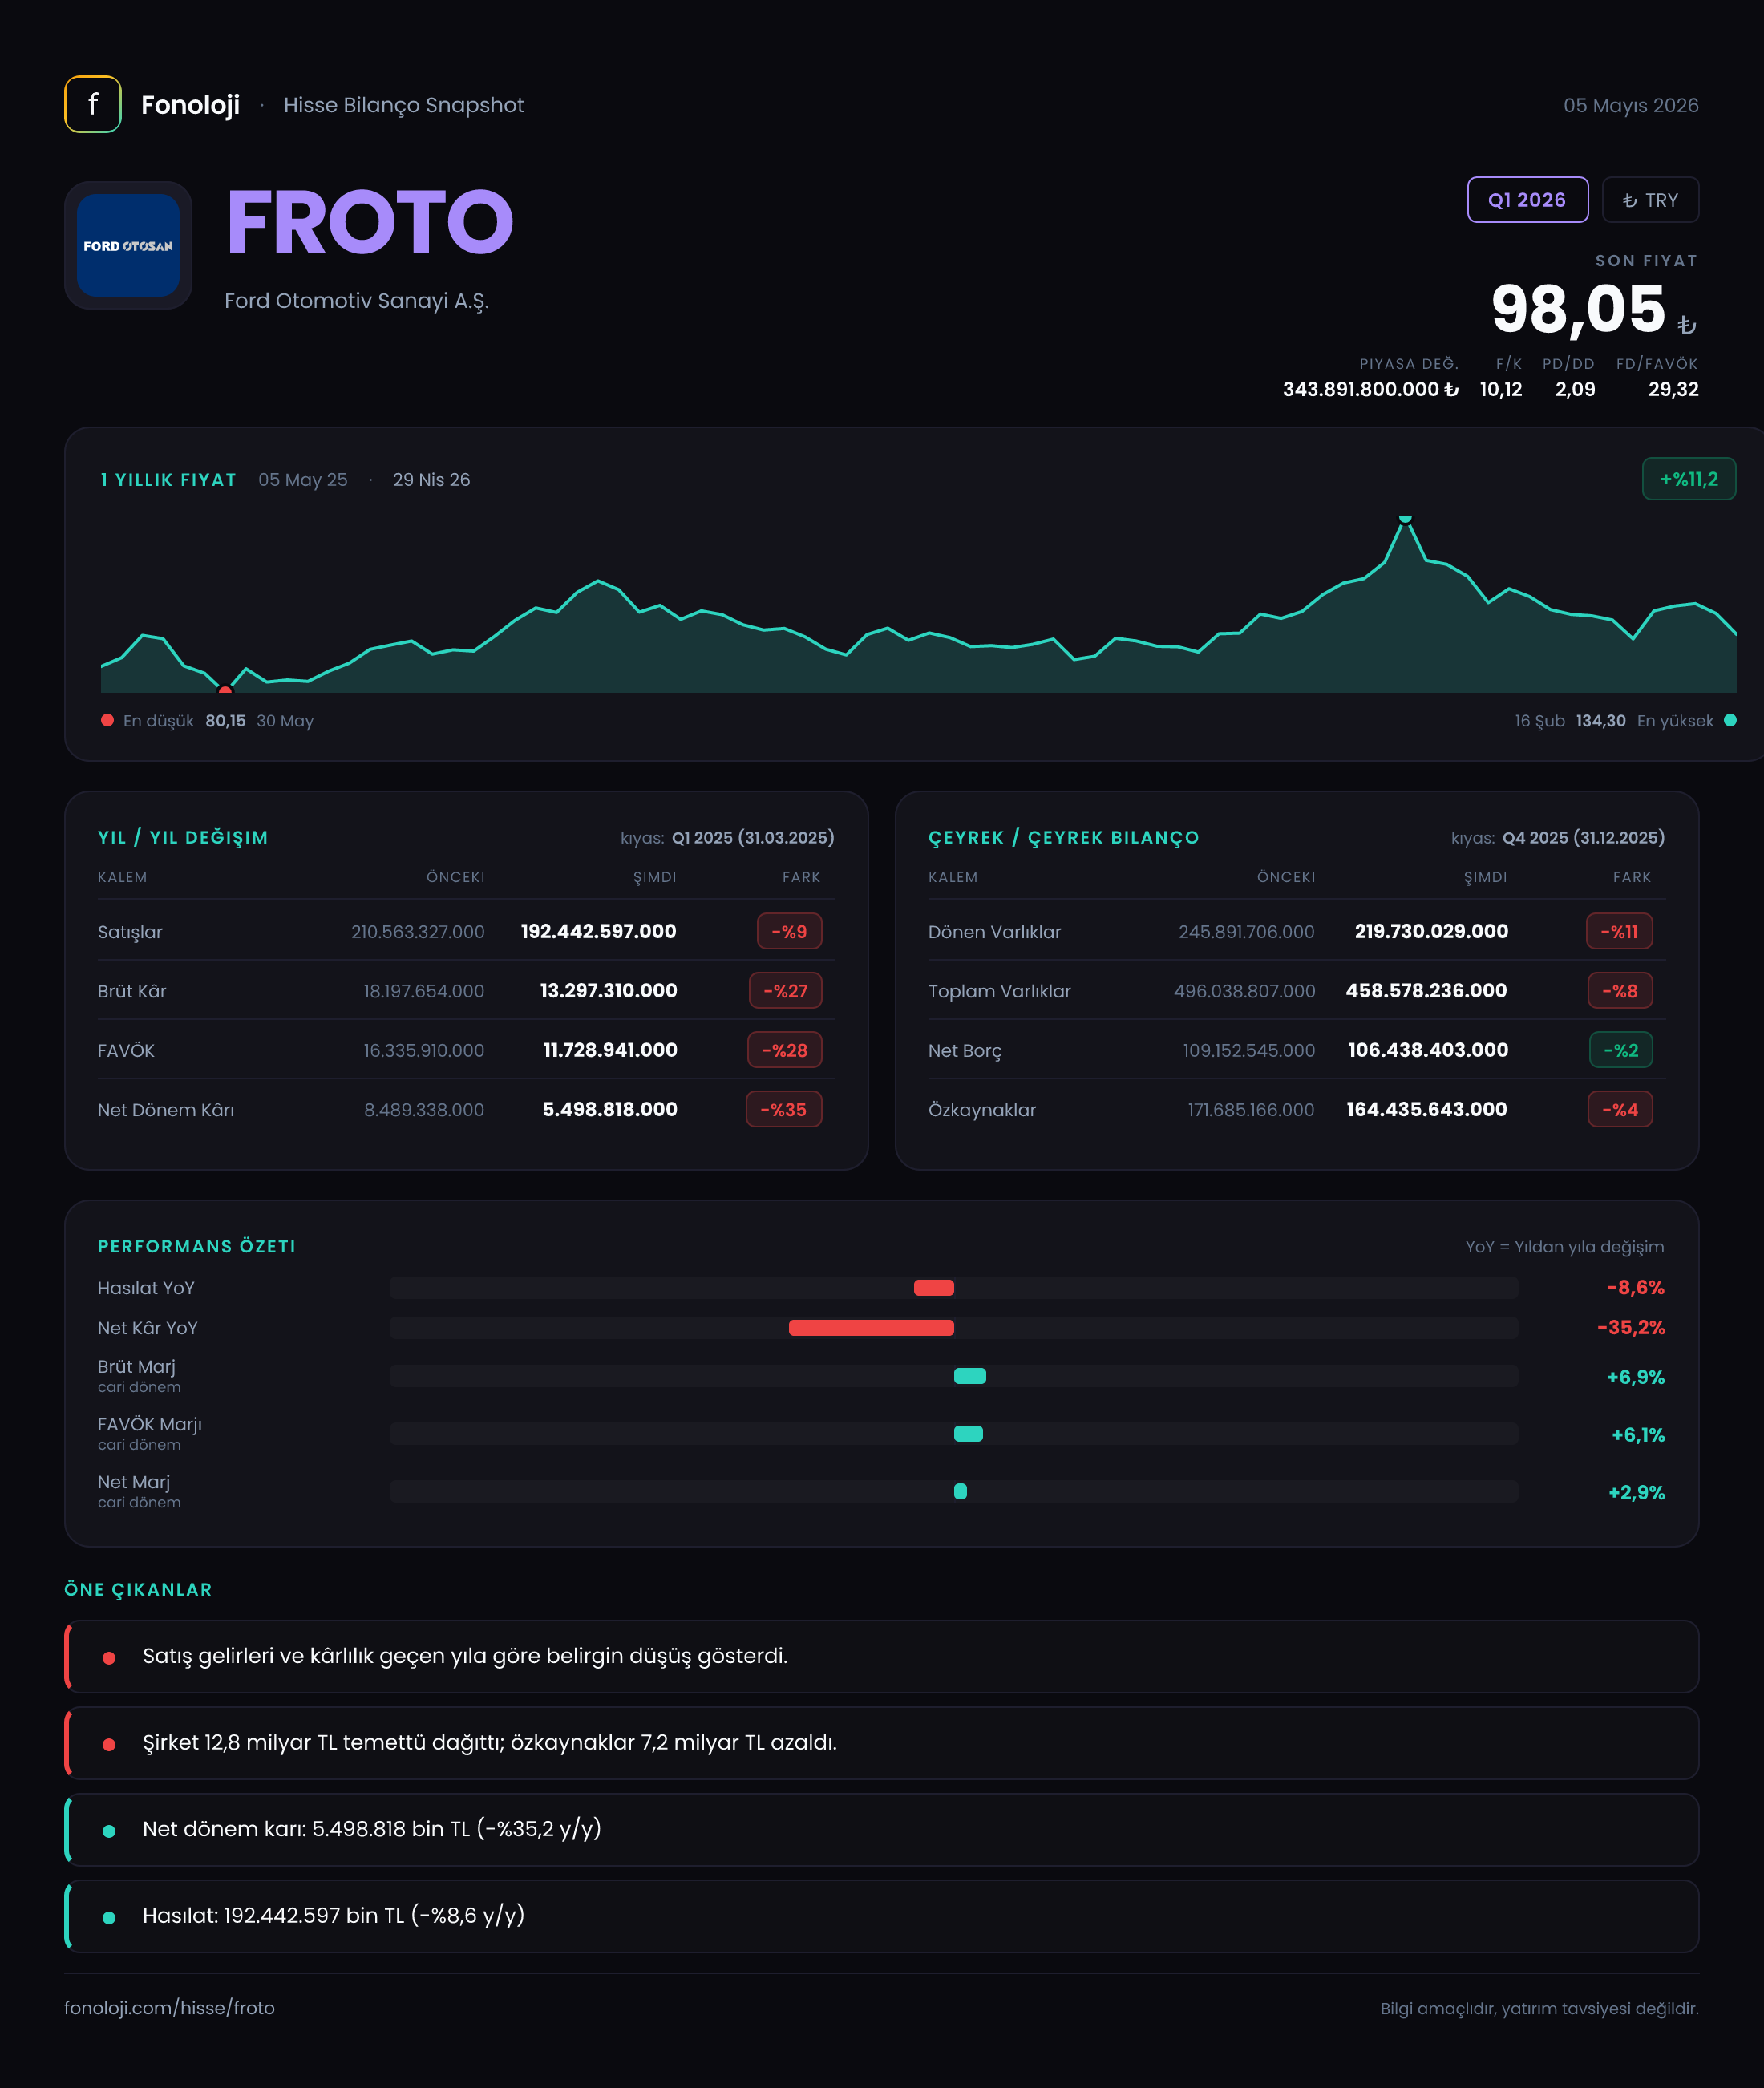The width and height of the screenshot is (1764, 2088).
Task: Click the 1 YILLIK FİYAT chart title
Action: click(168, 479)
